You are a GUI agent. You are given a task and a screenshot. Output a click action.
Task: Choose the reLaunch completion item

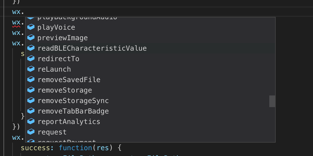[54, 69]
